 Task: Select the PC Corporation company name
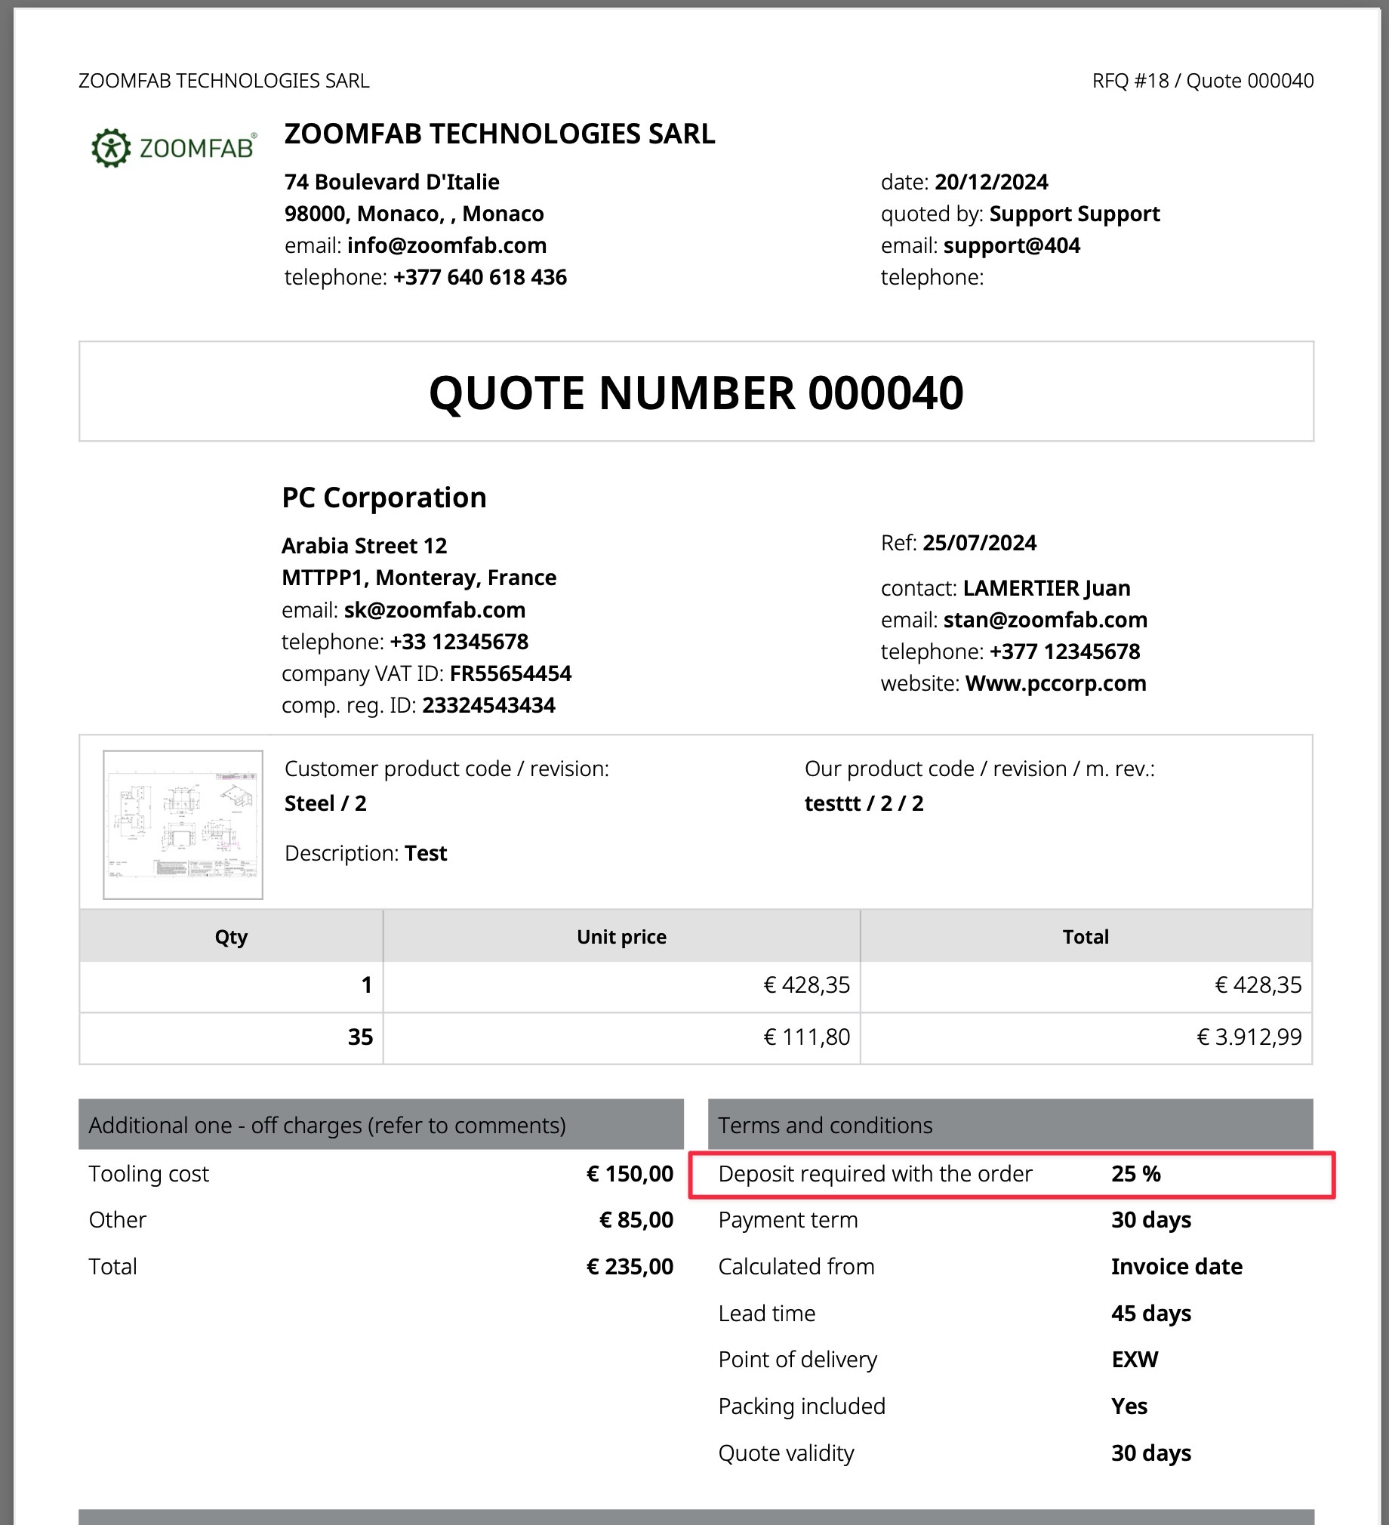click(x=383, y=498)
